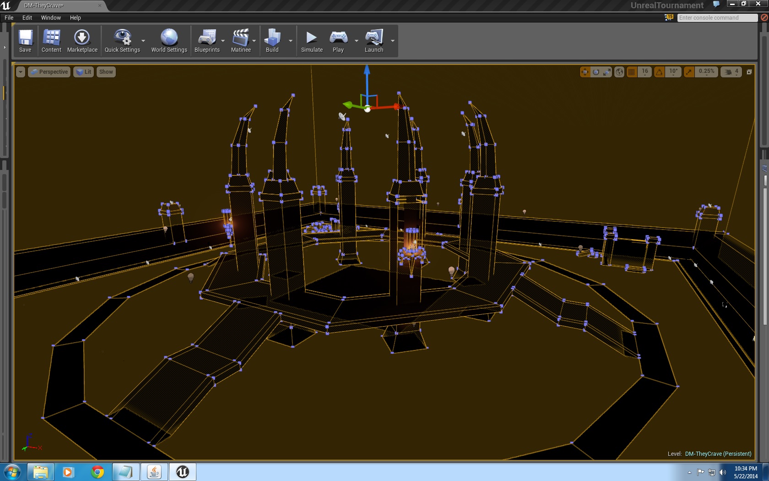Open the Marketplace

[x=82, y=41]
